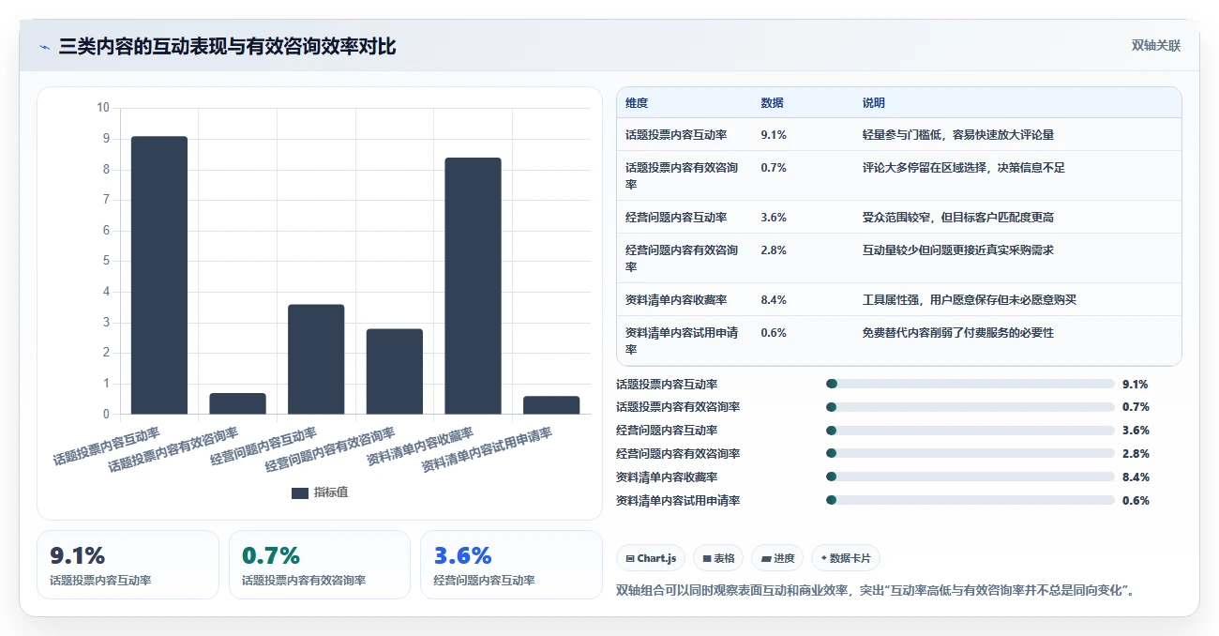Click the 话题投票内容互动率 progress bar
This screenshot has height=636, width=1219.
pos(970,384)
